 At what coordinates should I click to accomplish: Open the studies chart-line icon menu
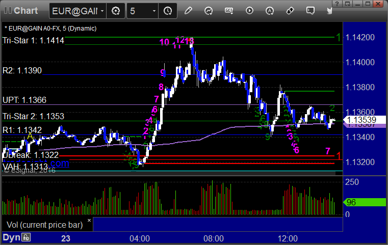tap(209, 11)
